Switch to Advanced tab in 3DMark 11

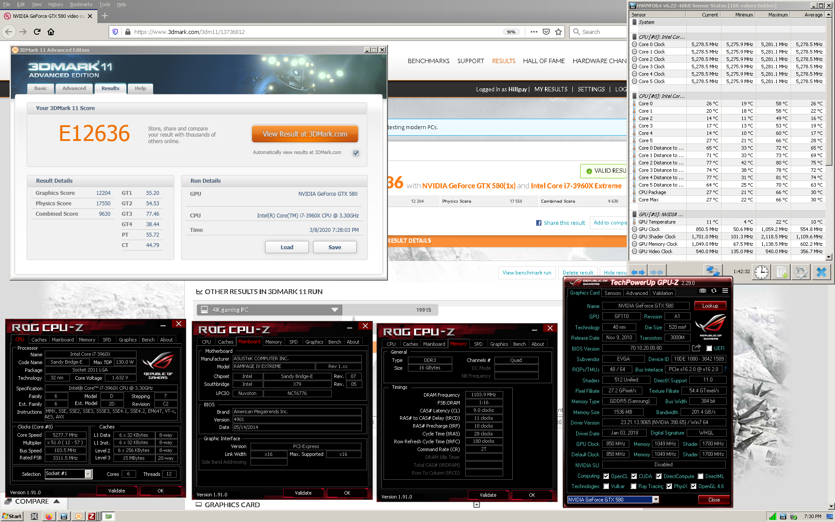[x=74, y=88]
